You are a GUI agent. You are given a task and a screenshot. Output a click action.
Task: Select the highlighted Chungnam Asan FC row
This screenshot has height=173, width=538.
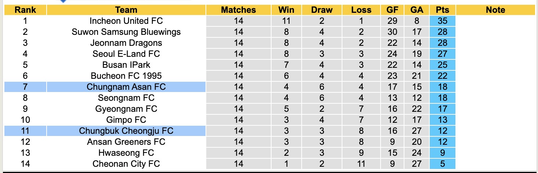[x=126, y=87]
